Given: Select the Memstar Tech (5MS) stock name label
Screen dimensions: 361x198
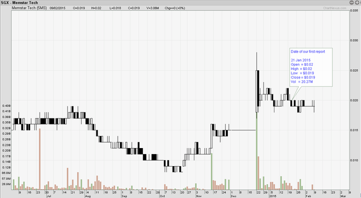Looking at the screenshot, I should tap(29, 8).
